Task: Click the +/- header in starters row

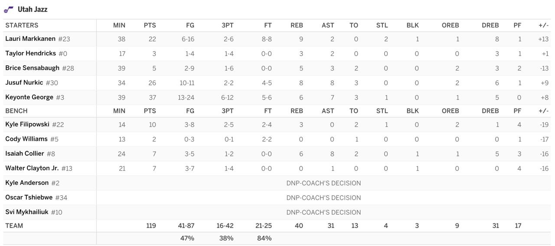Action: point(543,25)
